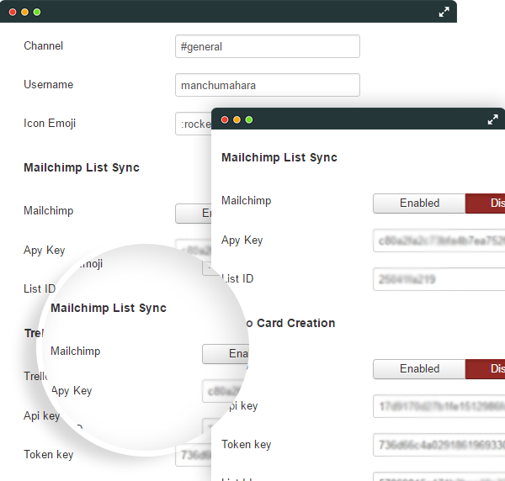Click the Icon Emoji label in back window
Image resolution: width=505 pixels, height=481 pixels.
pyautogui.click(x=50, y=124)
